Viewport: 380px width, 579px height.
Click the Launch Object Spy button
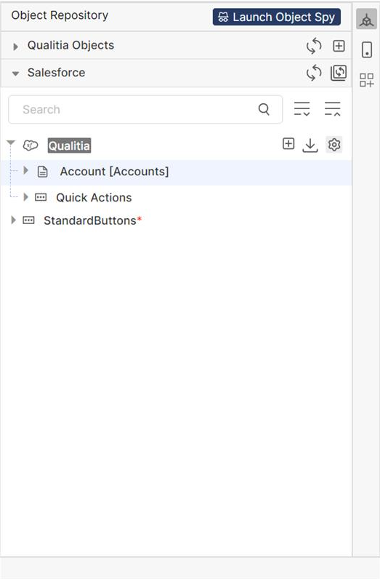(276, 17)
